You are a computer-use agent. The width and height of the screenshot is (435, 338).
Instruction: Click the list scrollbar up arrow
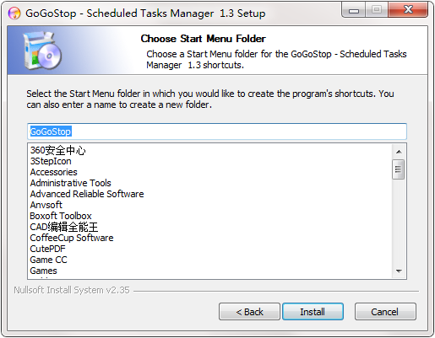click(399, 152)
